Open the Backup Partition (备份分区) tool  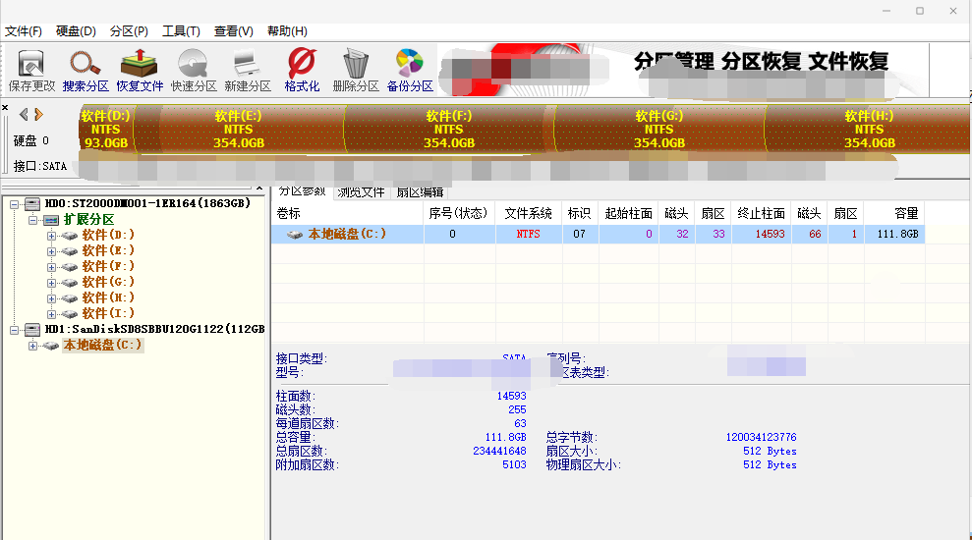pyautogui.click(x=409, y=63)
